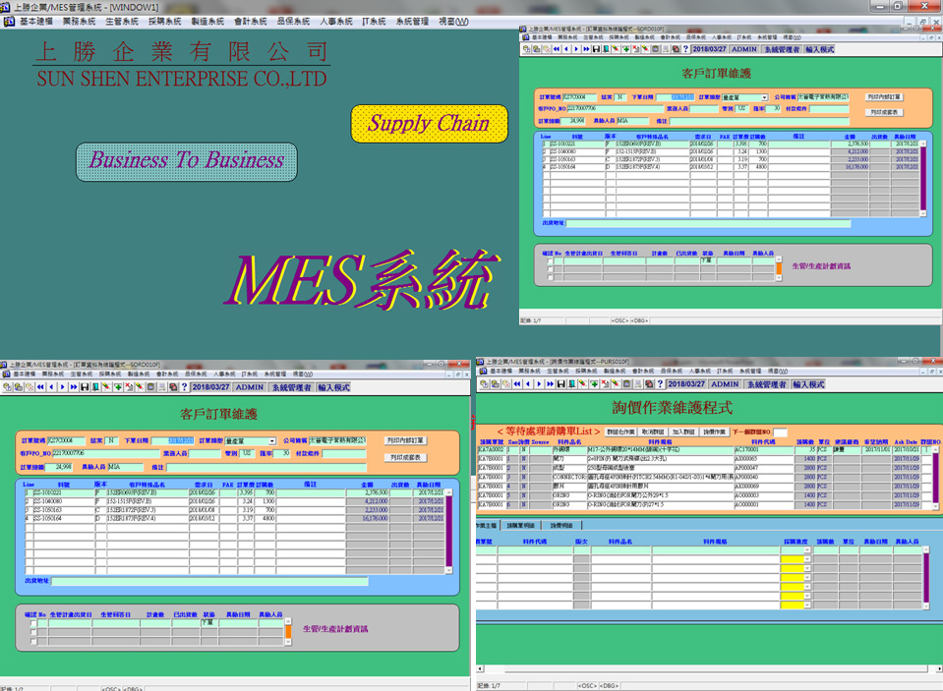This screenshot has width=943, height=691.
Task: Open fifth row's yellow 詢價進度 dropdown
Action: coord(807,596)
